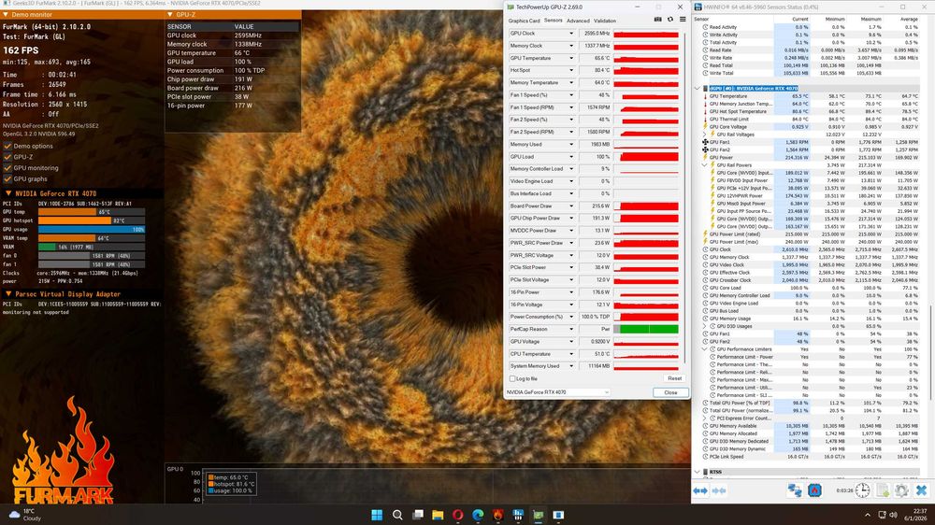
Task: Click the GPU-Z screenshot camera icon
Action: tap(657, 20)
